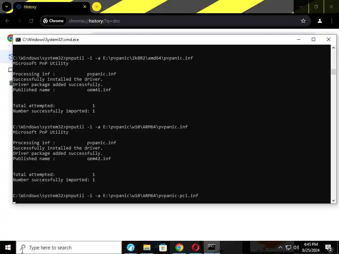The height and width of the screenshot is (254, 339).
Task: Click the taskbar search box
Action: (69, 247)
